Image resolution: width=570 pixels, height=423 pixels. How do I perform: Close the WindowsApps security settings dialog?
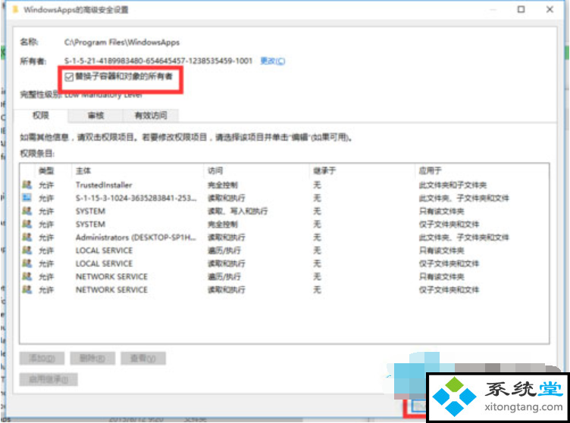(x=550, y=9)
